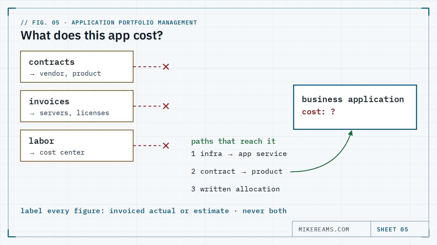Screen dimensions: 437x245
Task: Click 'paths that reach it' label
Action: coord(233,141)
